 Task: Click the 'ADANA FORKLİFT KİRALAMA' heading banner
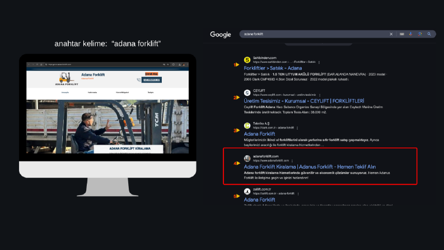click(x=130, y=149)
